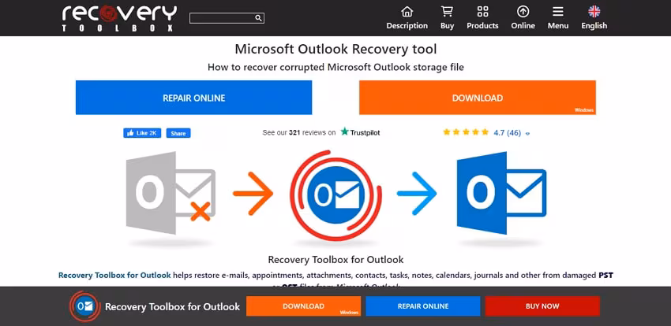Viewport: 671px width, 326px height.
Task: Click the English language label
Action: pos(594,26)
